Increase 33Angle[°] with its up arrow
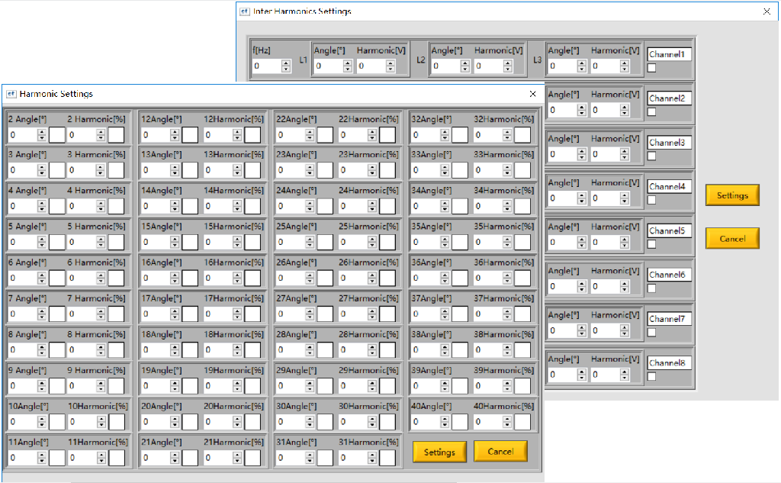The height and width of the screenshot is (483, 781). (x=445, y=167)
